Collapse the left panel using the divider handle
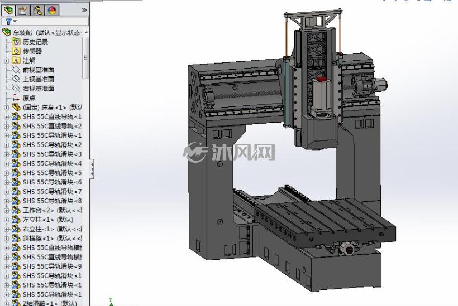 point(92,169)
